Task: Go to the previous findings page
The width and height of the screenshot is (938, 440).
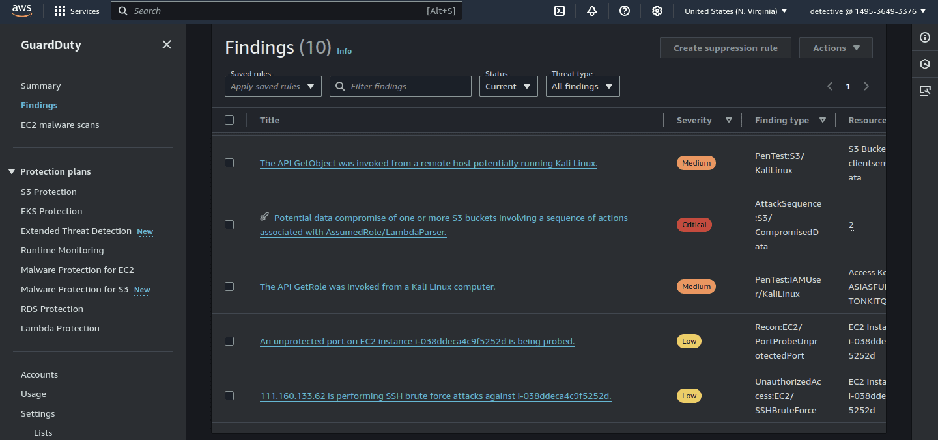Action: coord(830,86)
